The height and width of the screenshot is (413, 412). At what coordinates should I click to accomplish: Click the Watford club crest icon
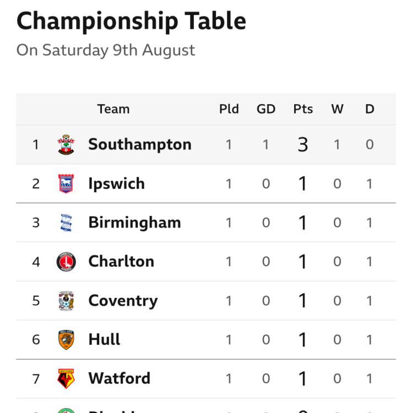66,378
